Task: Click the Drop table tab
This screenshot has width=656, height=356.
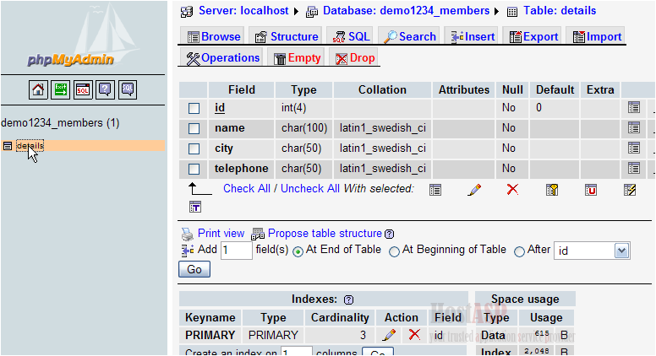Action: 355,58
